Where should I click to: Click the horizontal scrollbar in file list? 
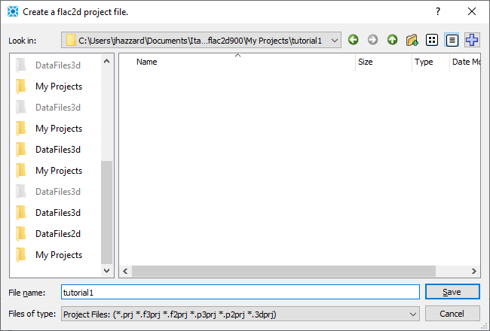coord(302,272)
